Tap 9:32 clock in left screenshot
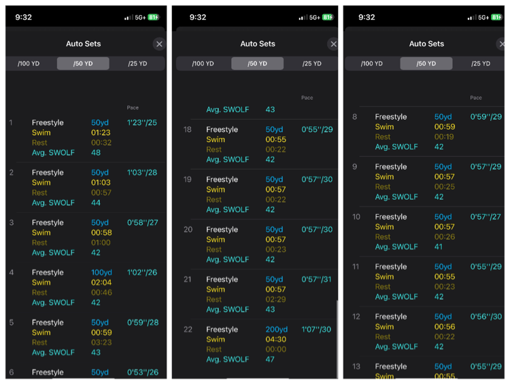This screenshot has height=384, width=510. click(23, 17)
